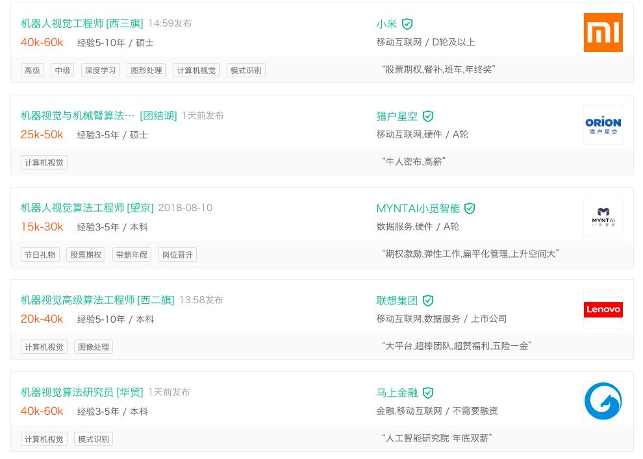Select the 中级 tag
This screenshot has width=643, height=459.
[62, 71]
